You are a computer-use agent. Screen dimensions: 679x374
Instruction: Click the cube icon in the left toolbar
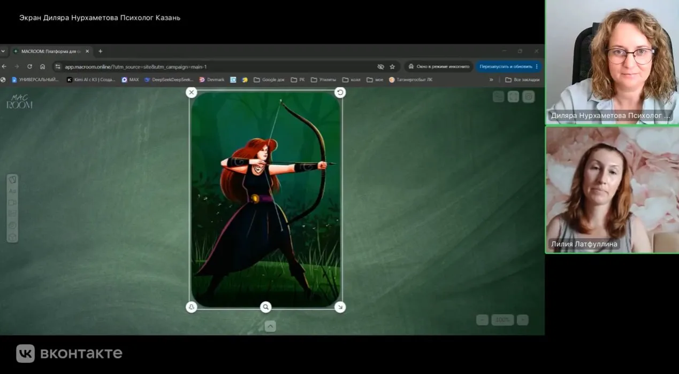pos(12,237)
